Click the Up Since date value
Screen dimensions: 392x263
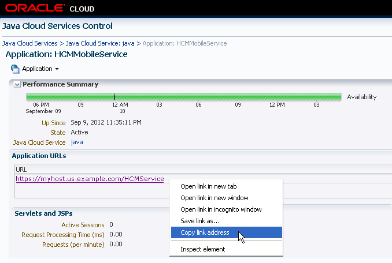point(106,122)
